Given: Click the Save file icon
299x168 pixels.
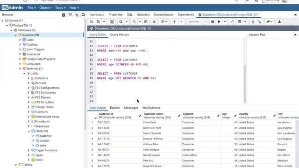Looking at the screenshot, I should click(99, 22).
